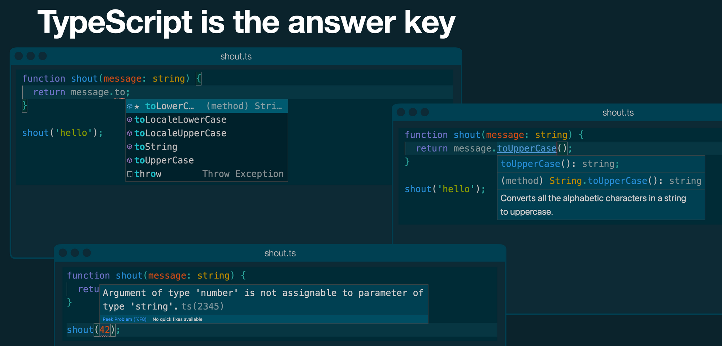
Task: Click the squiggly-underlined 'to' in message.to
Action: [x=120, y=92]
